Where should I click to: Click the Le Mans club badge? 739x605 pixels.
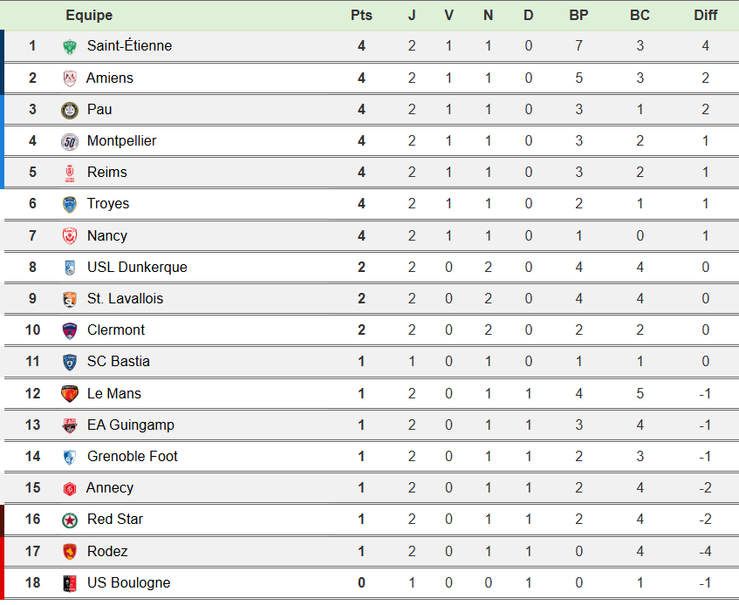(x=70, y=394)
